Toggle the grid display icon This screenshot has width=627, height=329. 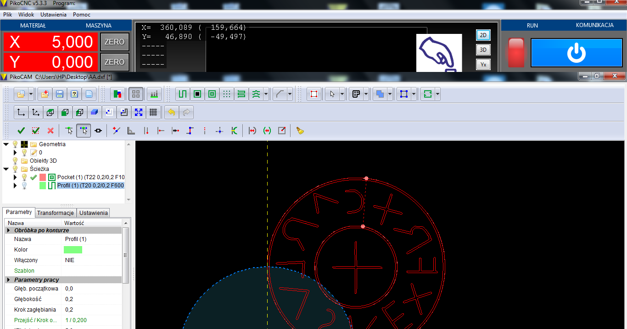coord(153,112)
